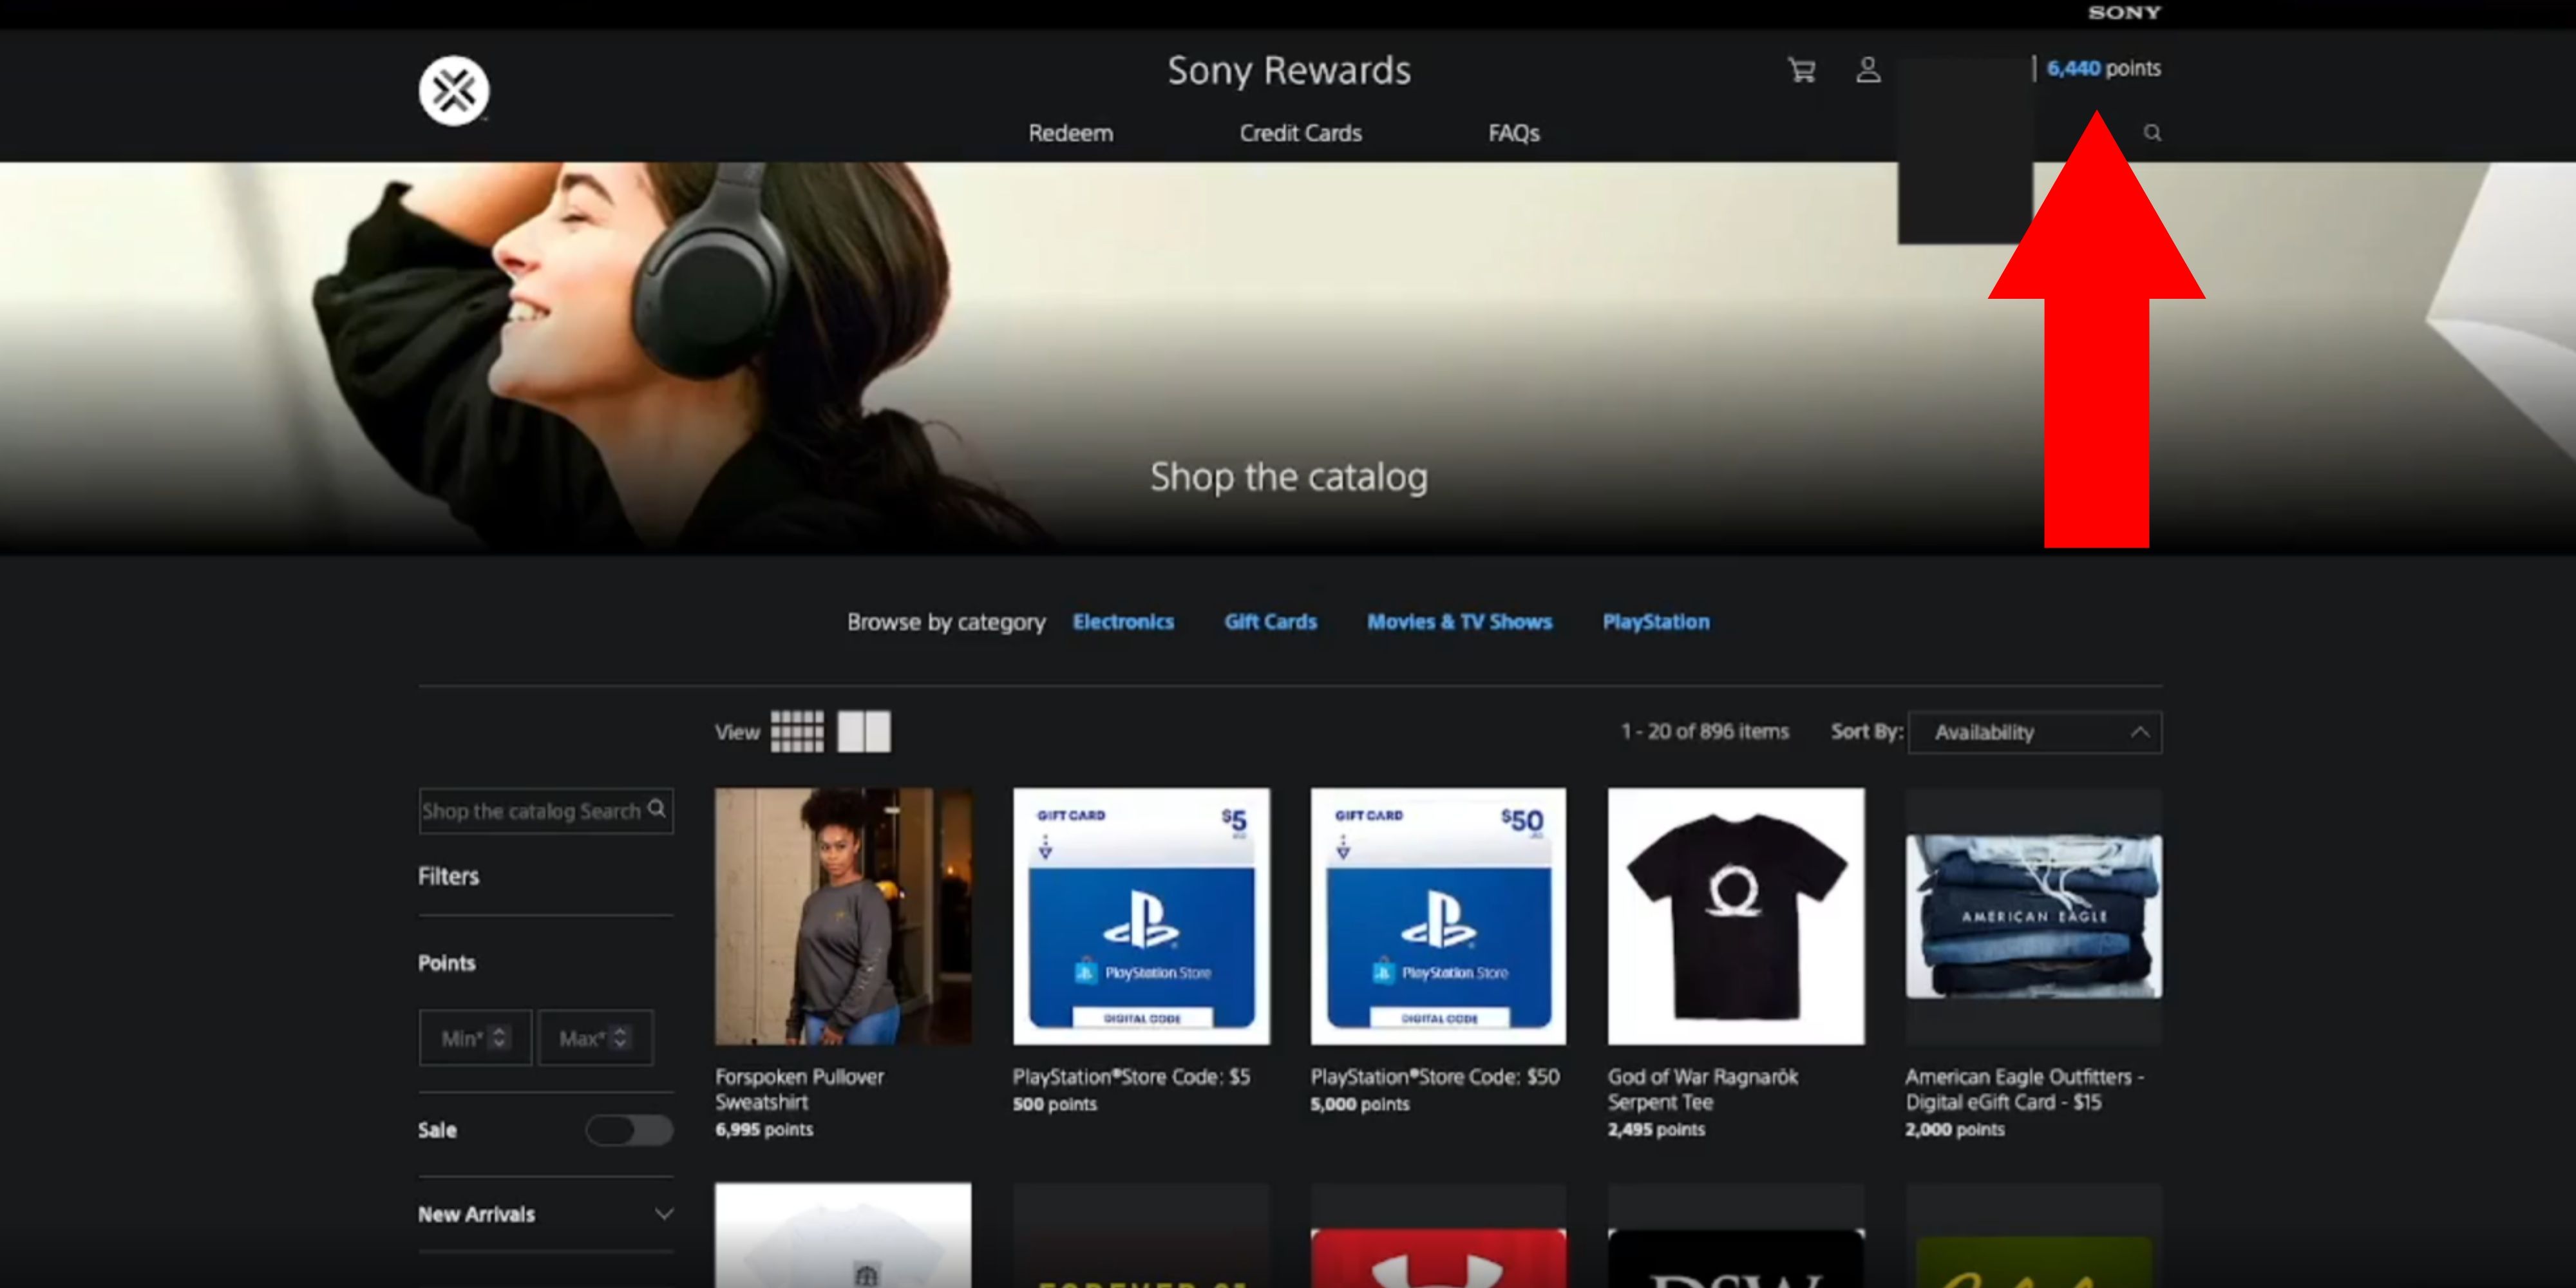
Task: Open the American Eagle eGift Card image
Action: pyautogui.click(x=2033, y=916)
